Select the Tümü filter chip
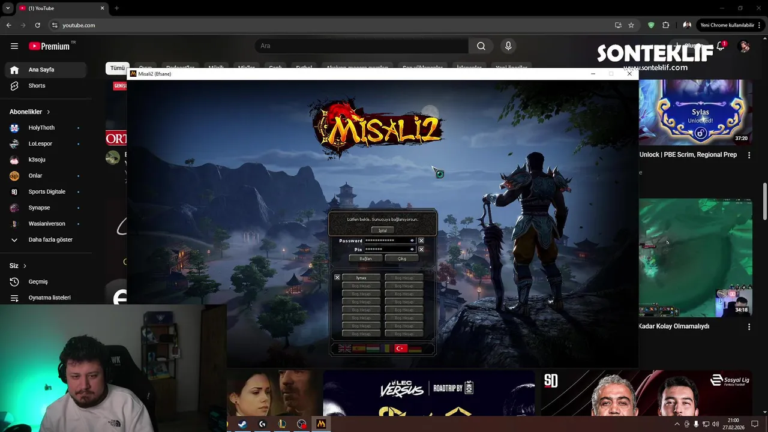Image resolution: width=768 pixels, height=432 pixels. pos(117,68)
